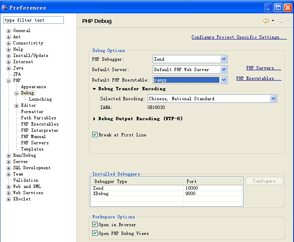Viewport: 294px width, 242px height.
Task: Click the Configure button
Action: point(264,181)
